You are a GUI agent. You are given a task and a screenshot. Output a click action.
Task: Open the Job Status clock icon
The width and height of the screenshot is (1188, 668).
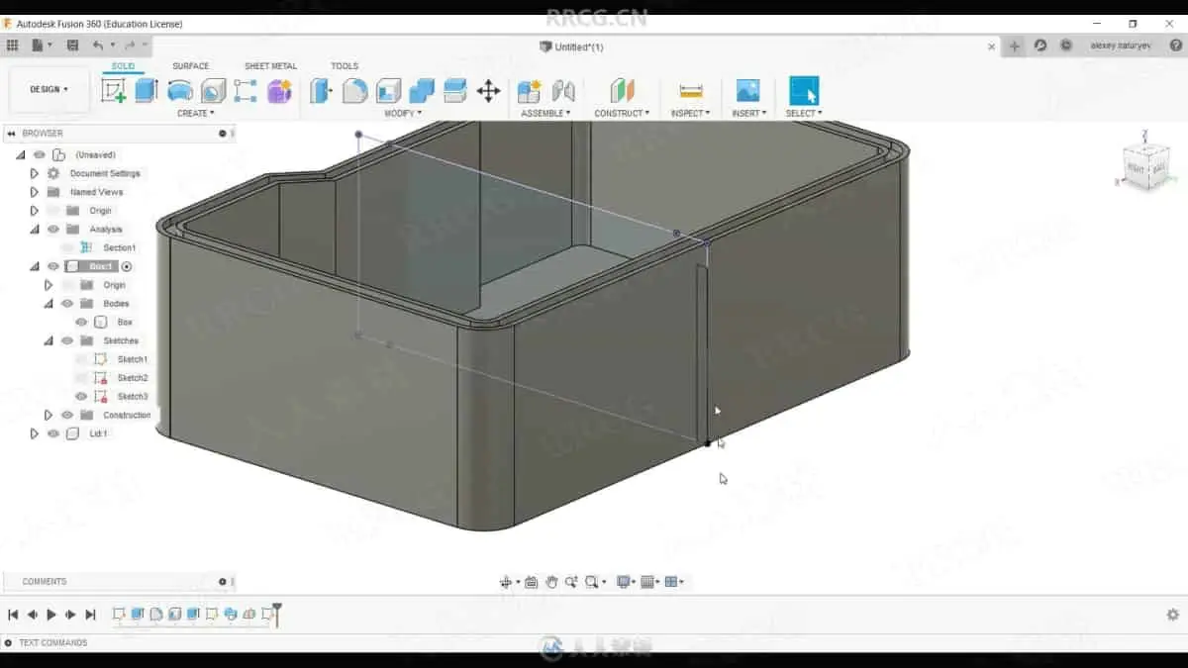click(1066, 46)
